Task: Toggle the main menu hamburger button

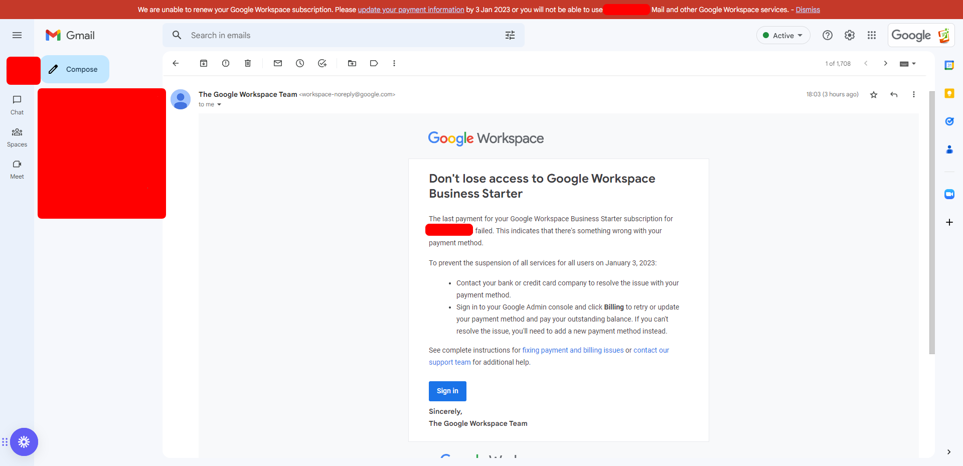Action: tap(17, 35)
